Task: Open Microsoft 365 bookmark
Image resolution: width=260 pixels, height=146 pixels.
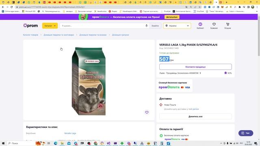Action: pyautogui.click(x=29, y=11)
